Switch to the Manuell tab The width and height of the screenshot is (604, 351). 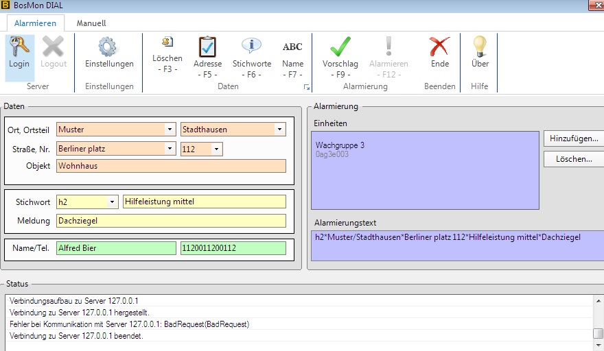click(91, 23)
